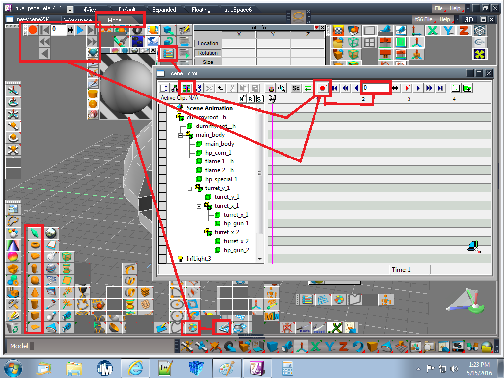This screenshot has height=378, width=504.
Task: Open the tS6 File menu
Action: (x=424, y=19)
